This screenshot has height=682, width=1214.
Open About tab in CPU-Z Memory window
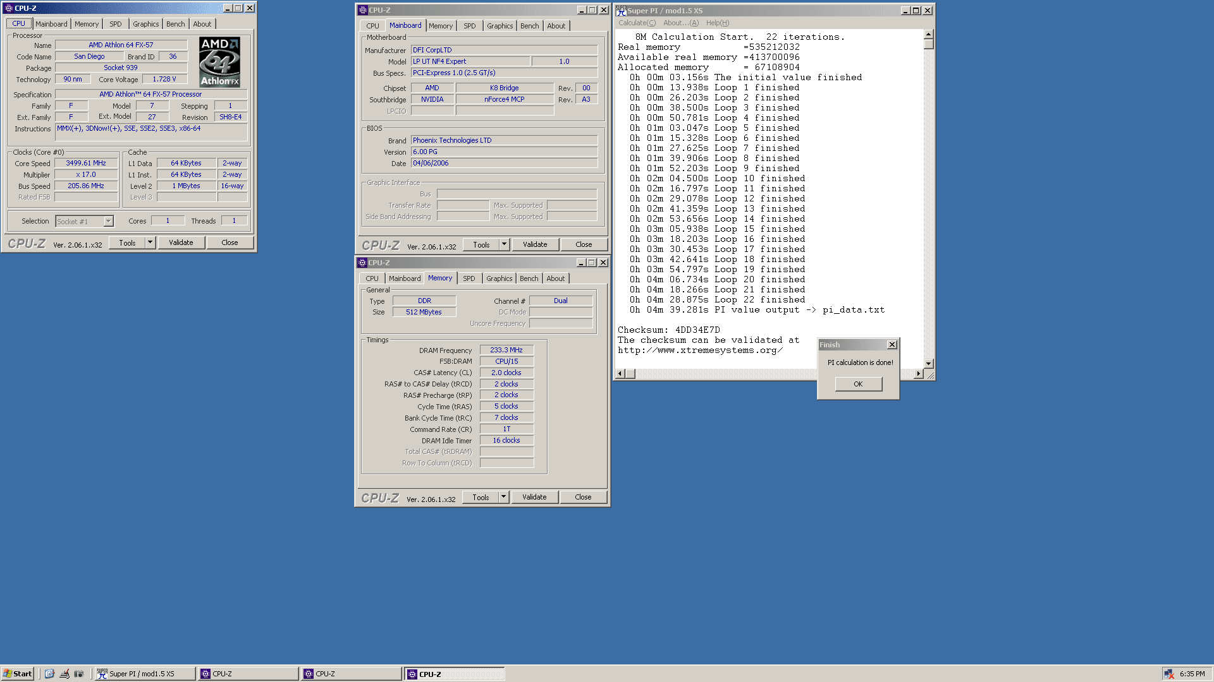556,278
